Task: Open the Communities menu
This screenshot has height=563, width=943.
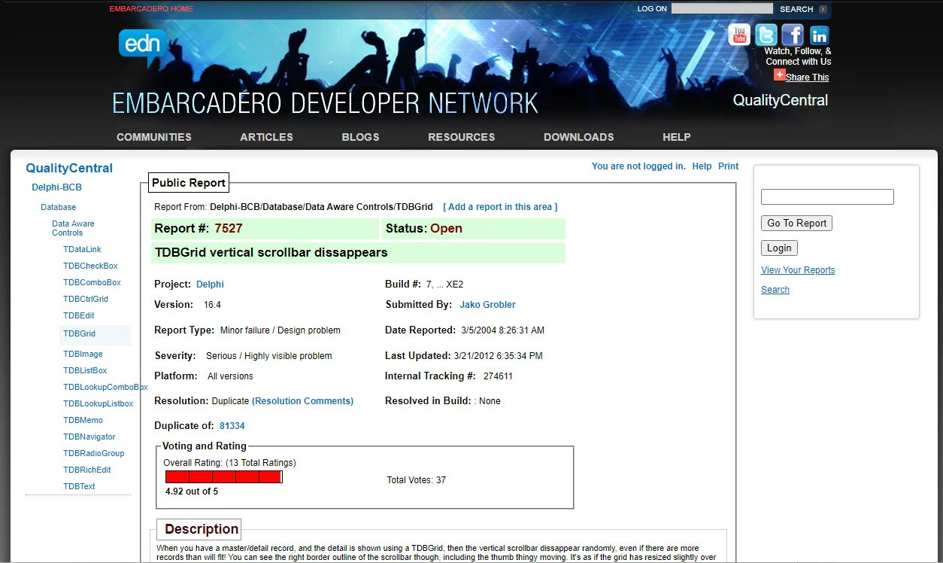Action: 154,137
